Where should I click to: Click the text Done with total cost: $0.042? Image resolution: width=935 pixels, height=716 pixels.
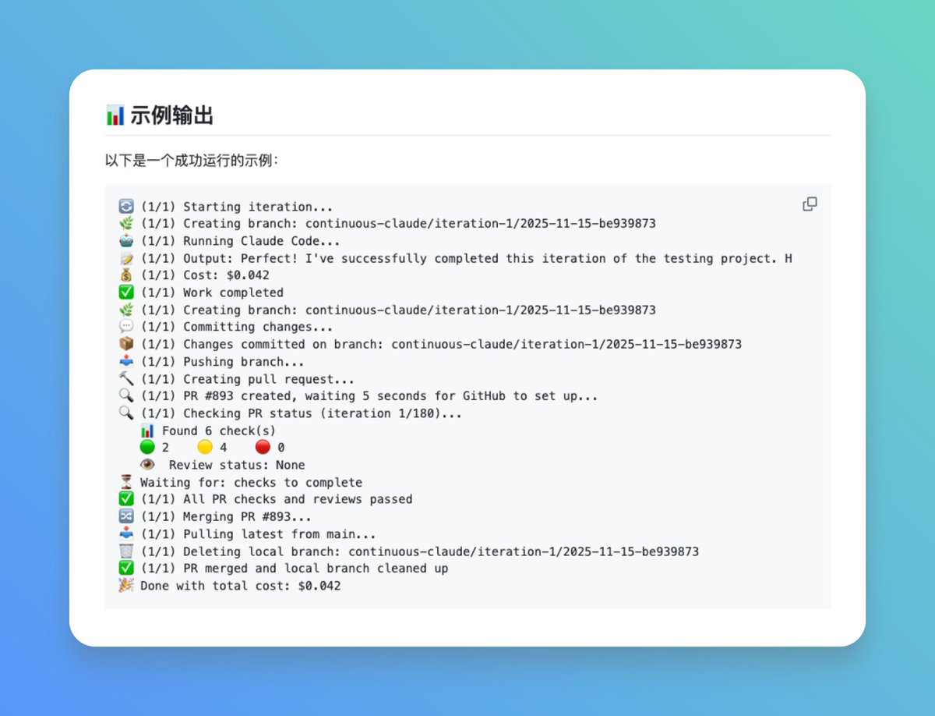click(240, 586)
